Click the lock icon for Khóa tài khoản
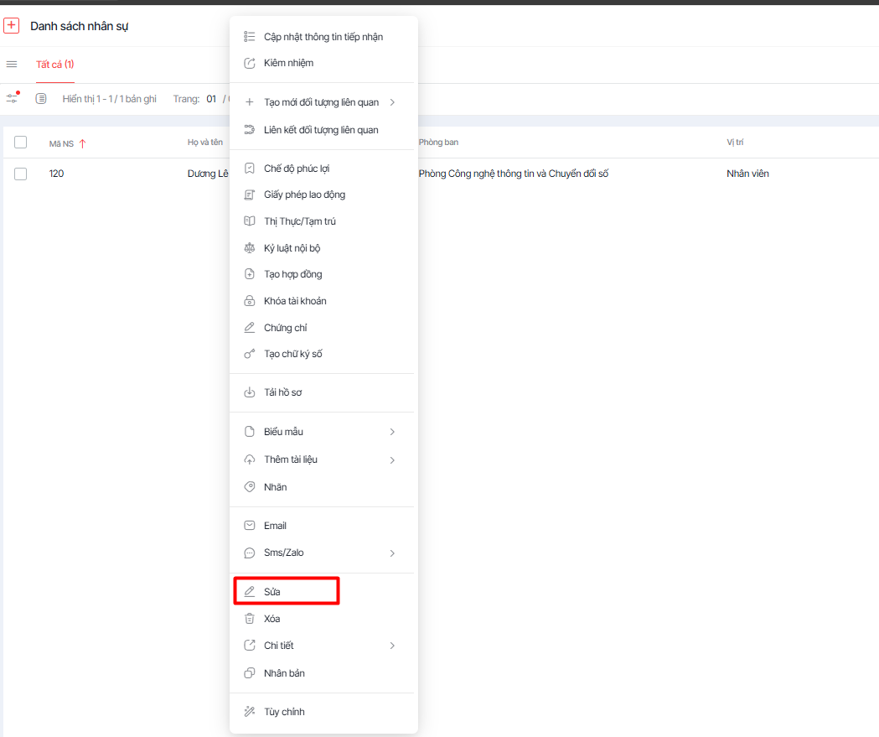Screen dimensions: 879x737 [249, 301]
